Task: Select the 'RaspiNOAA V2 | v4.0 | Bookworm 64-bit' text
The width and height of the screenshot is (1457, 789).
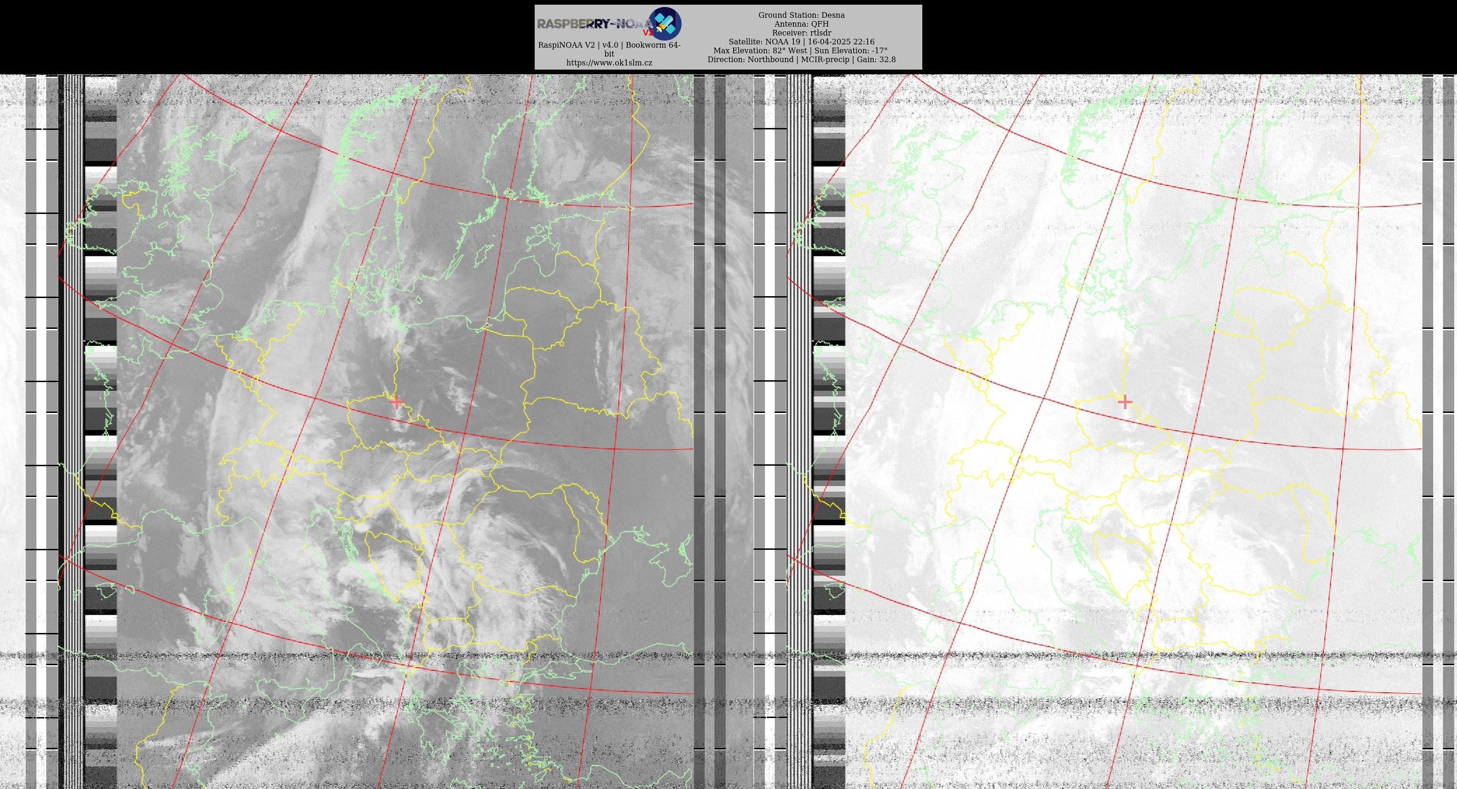Action: coord(609,49)
